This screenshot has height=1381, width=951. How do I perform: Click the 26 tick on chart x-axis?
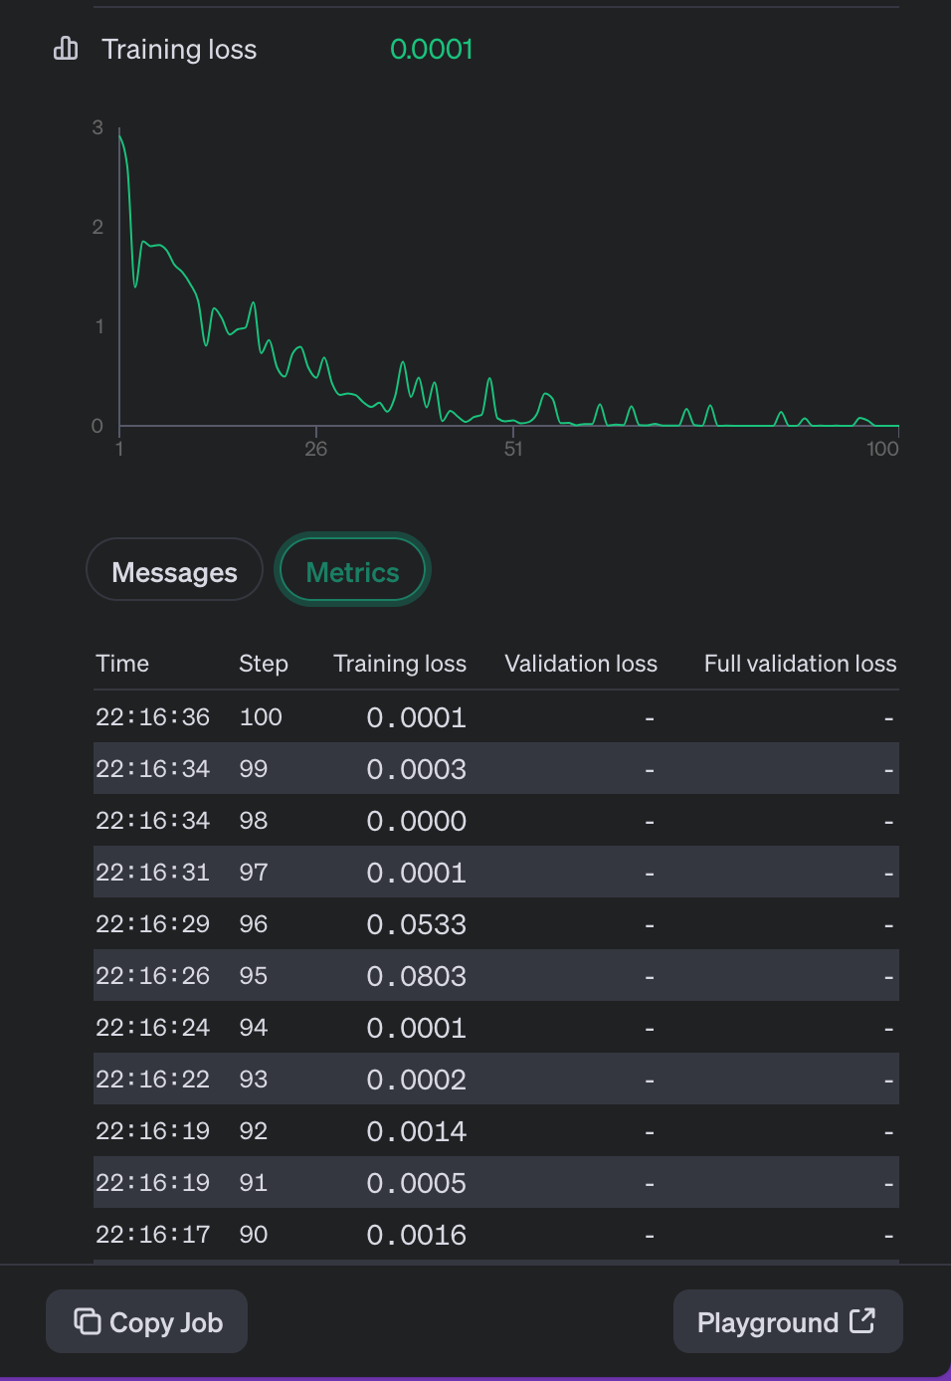(316, 449)
